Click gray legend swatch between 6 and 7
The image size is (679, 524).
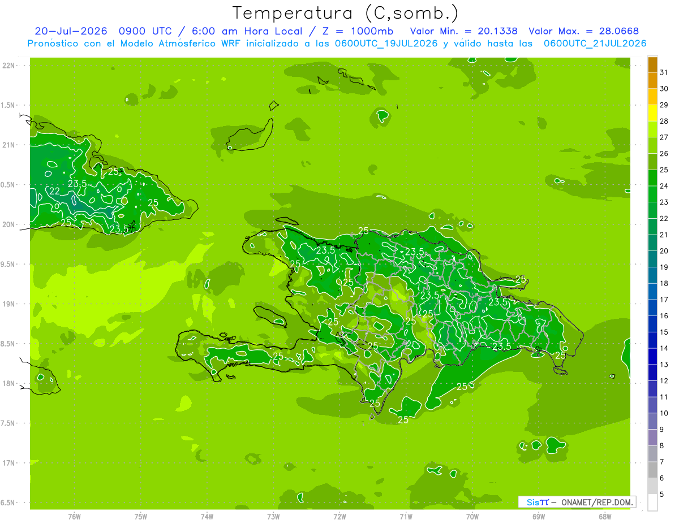click(652, 470)
